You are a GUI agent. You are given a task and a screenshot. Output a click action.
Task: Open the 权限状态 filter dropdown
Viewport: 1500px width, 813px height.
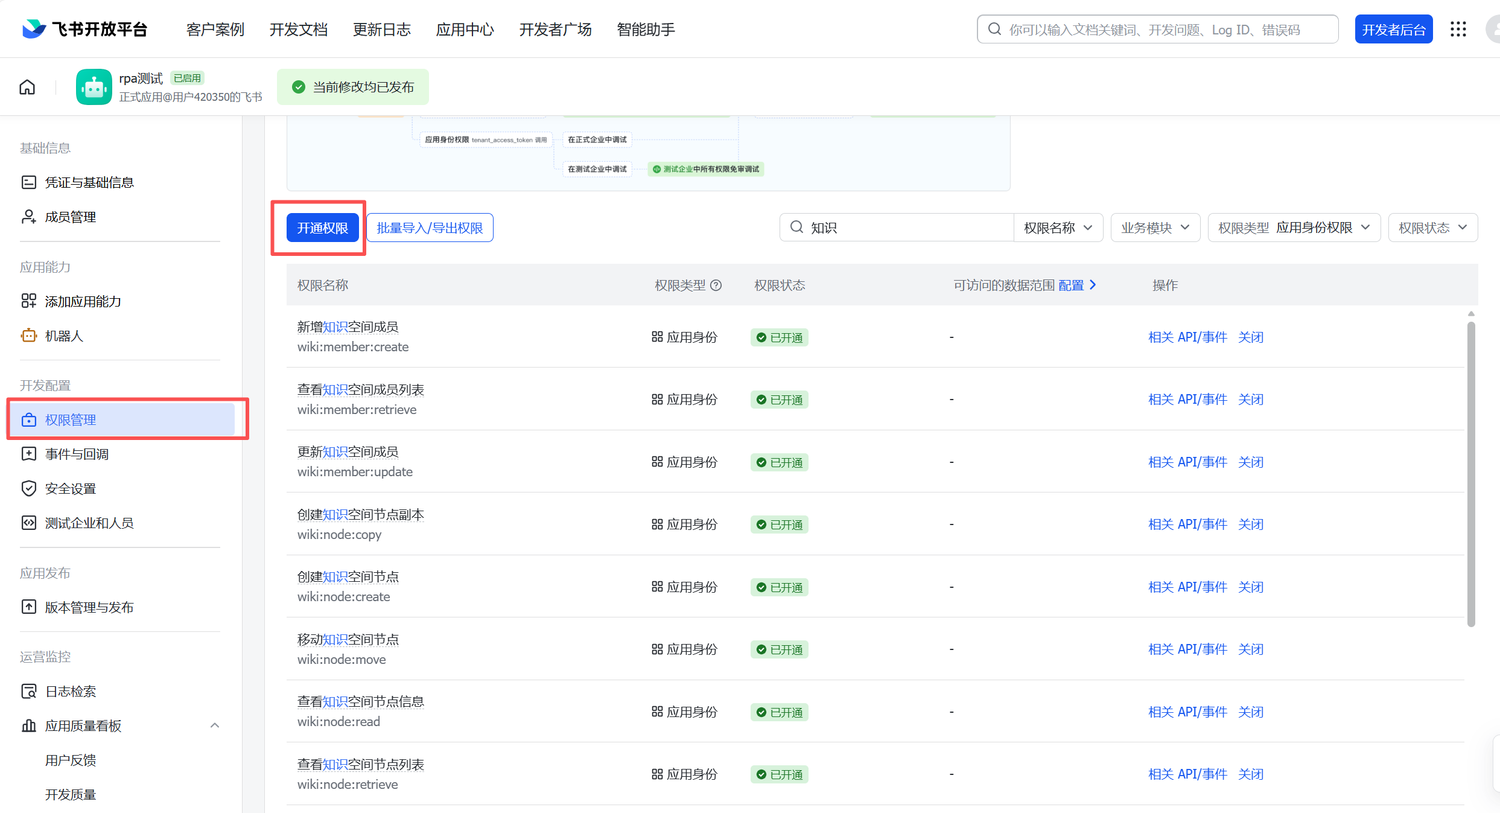pyautogui.click(x=1432, y=228)
